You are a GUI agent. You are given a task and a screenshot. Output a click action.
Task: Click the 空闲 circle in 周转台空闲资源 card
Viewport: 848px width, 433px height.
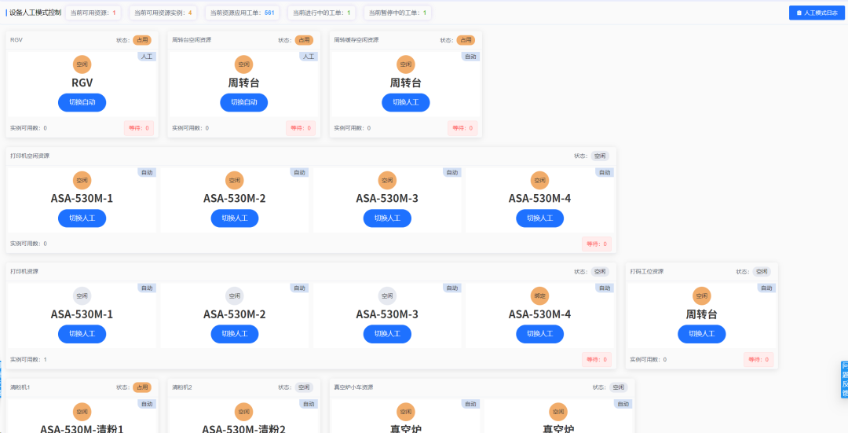(244, 64)
